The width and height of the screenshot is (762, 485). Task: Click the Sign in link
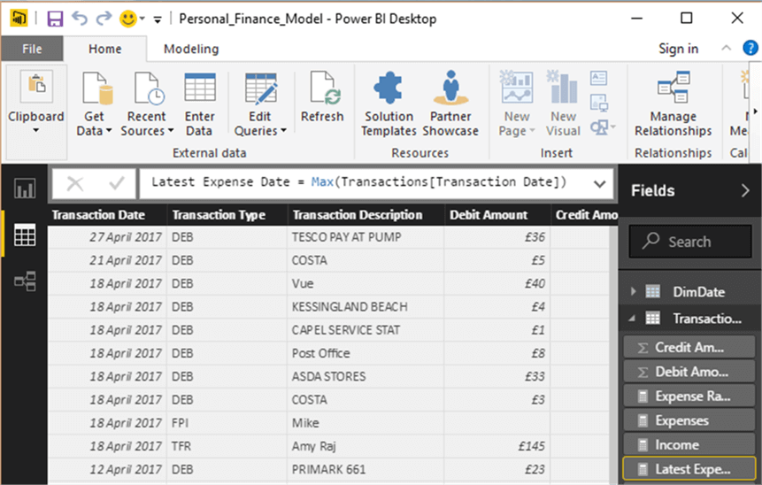click(x=679, y=49)
